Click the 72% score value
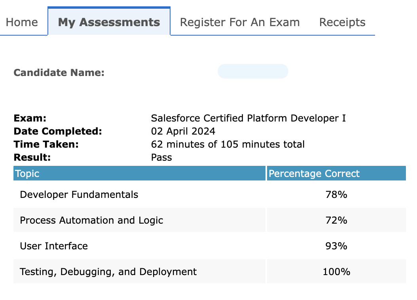Viewport: 417px width, 300px height. pyautogui.click(x=336, y=220)
